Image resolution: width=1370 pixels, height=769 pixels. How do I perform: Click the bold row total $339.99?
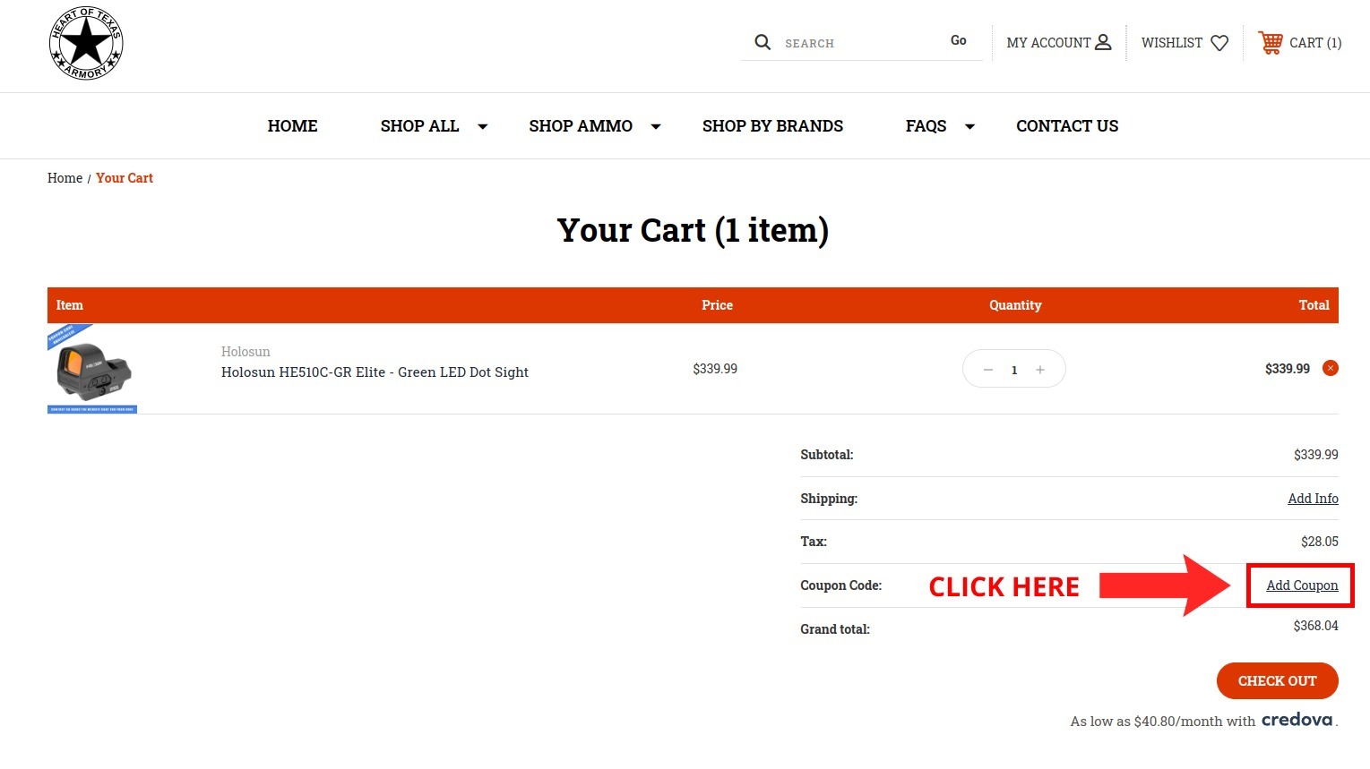coord(1287,369)
